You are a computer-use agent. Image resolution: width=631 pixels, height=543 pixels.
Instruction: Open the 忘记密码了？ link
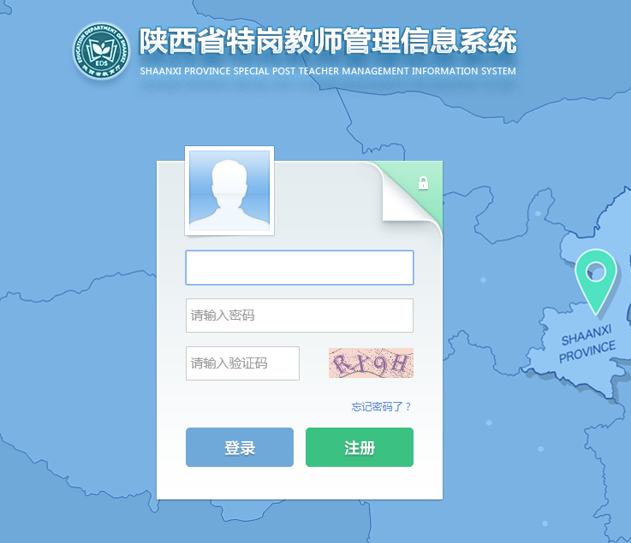tap(381, 407)
